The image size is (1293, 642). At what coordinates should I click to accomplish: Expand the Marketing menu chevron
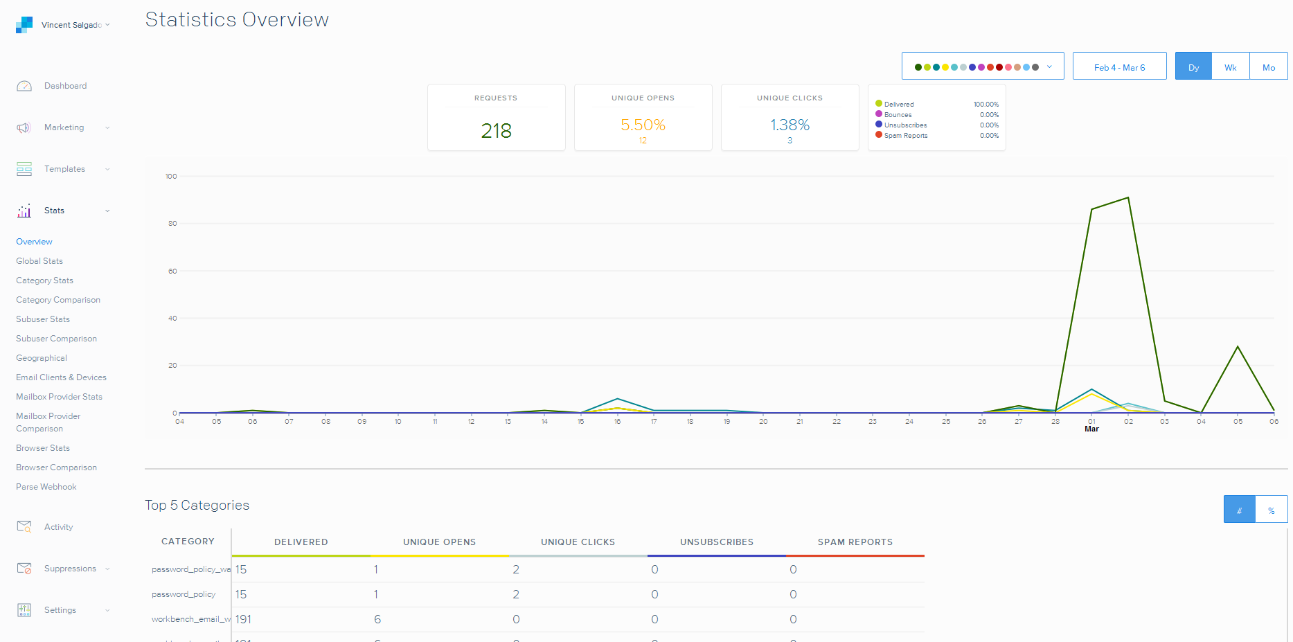(107, 127)
